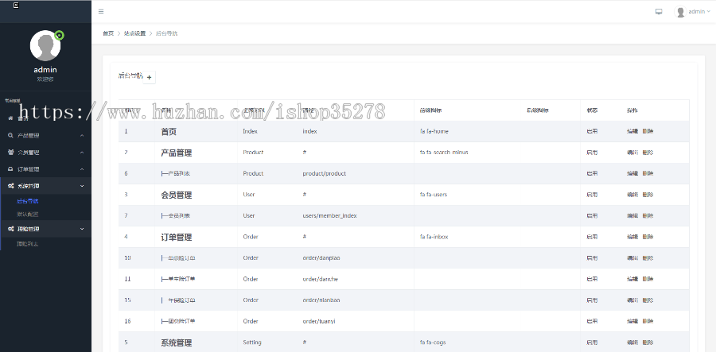Edit the order/danche row (ID 11)
The height and width of the screenshot is (352, 716).
click(x=632, y=279)
